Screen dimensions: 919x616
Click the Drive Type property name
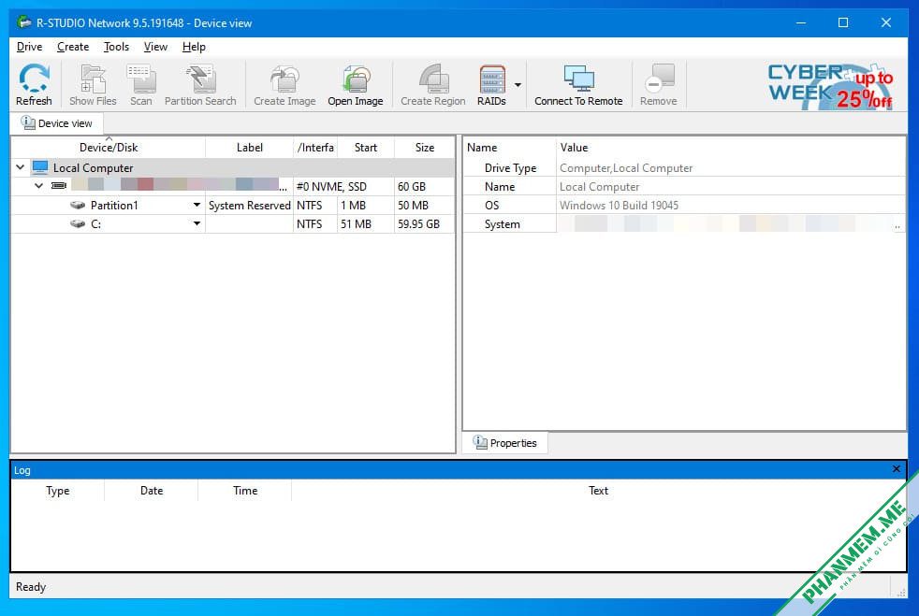pyautogui.click(x=510, y=167)
